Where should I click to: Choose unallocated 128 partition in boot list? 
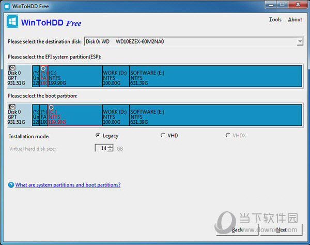pos(36,115)
